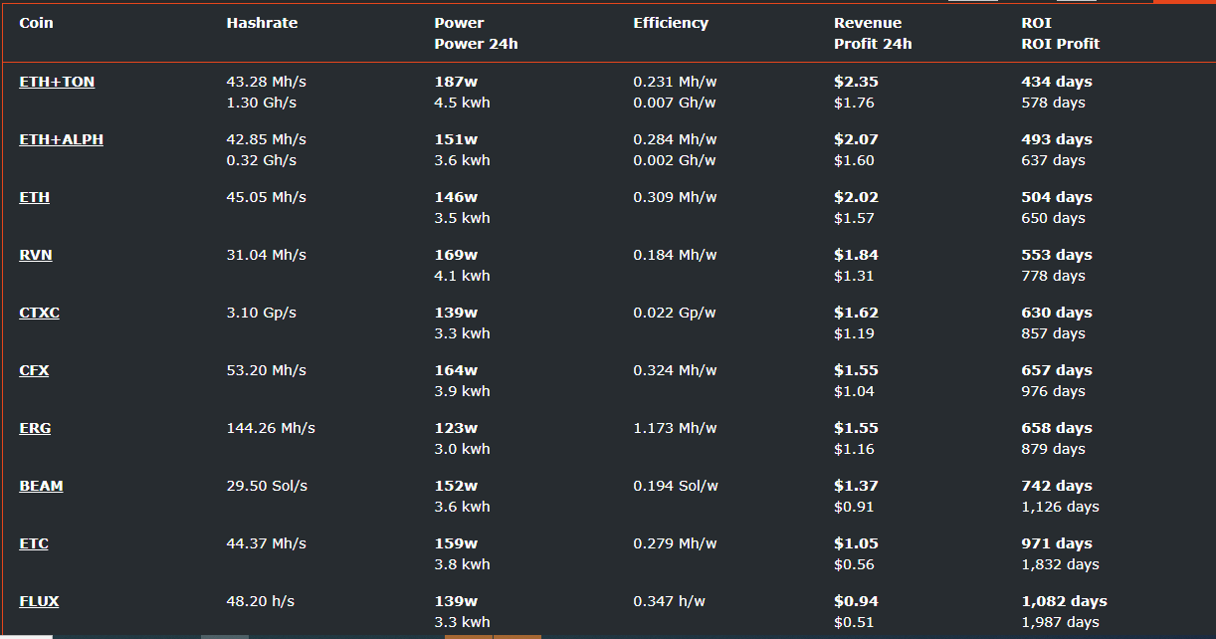The width and height of the screenshot is (1216, 639).
Task: Select the 29.50 Sol/s hashrate value
Action: pyautogui.click(x=267, y=486)
